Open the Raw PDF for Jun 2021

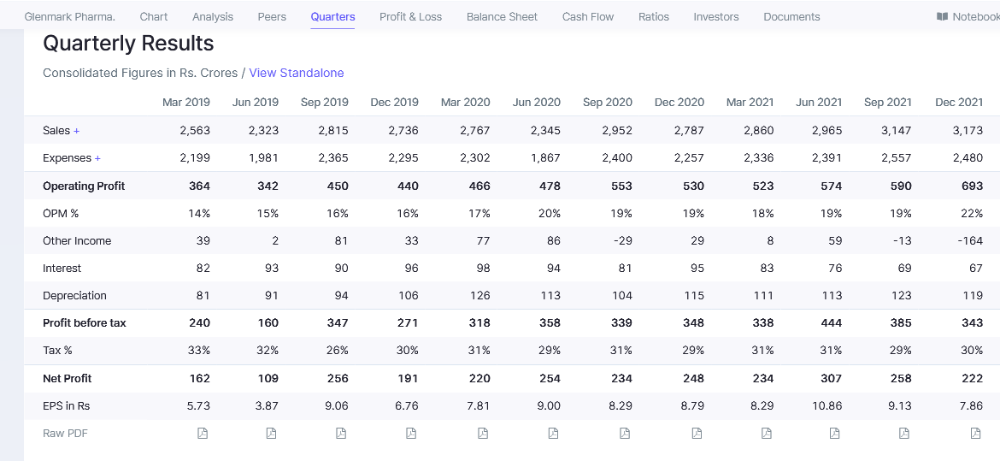pyautogui.click(x=834, y=434)
